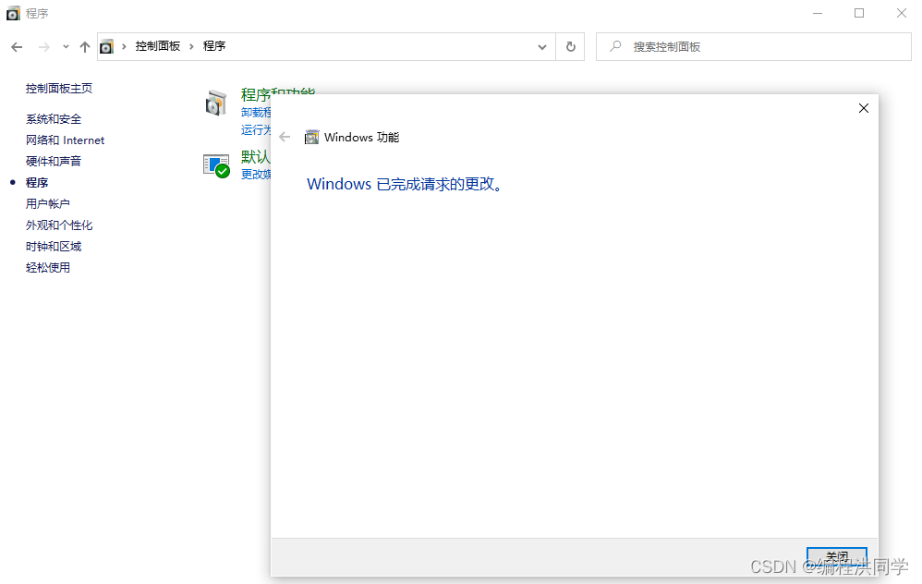Expand the recent locations dropdown chevron
Image resolution: width=922 pixels, height=584 pixels.
pyautogui.click(x=66, y=46)
